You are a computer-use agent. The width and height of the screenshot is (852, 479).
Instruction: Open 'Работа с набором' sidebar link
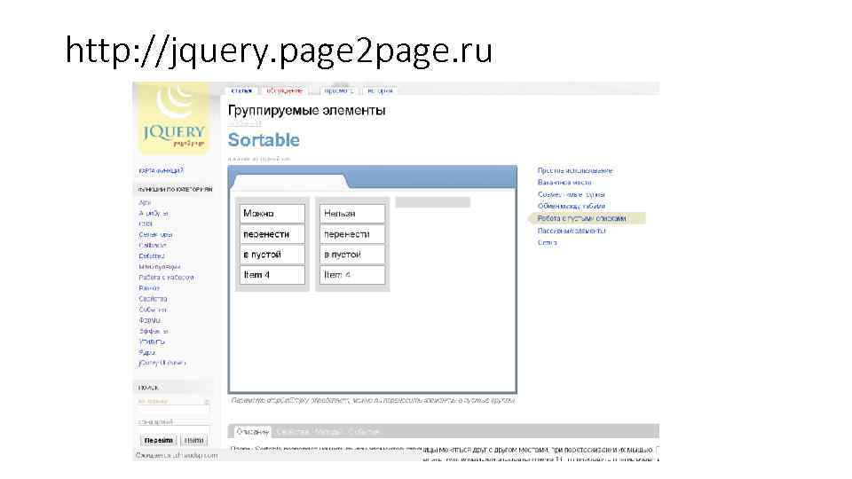166,278
